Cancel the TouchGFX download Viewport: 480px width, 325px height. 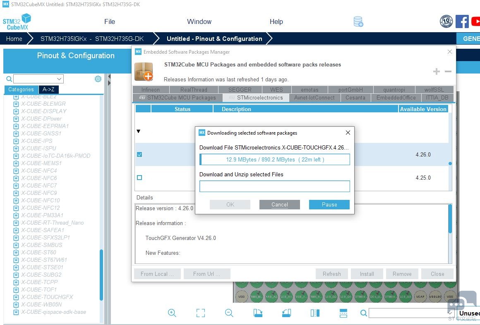click(279, 204)
